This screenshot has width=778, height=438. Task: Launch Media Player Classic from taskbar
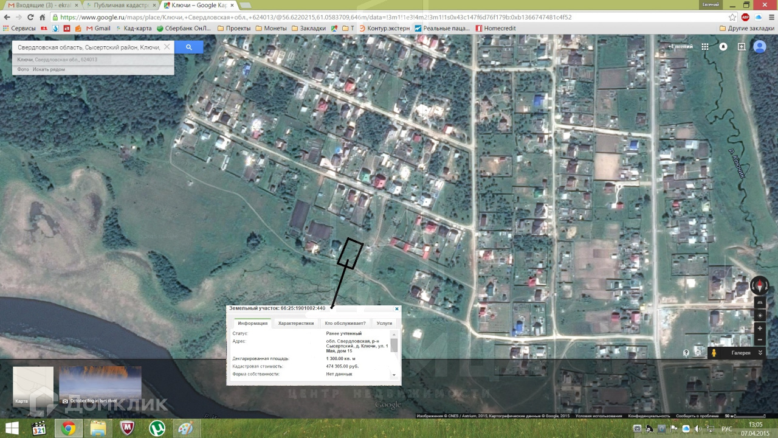pyautogui.click(x=39, y=428)
